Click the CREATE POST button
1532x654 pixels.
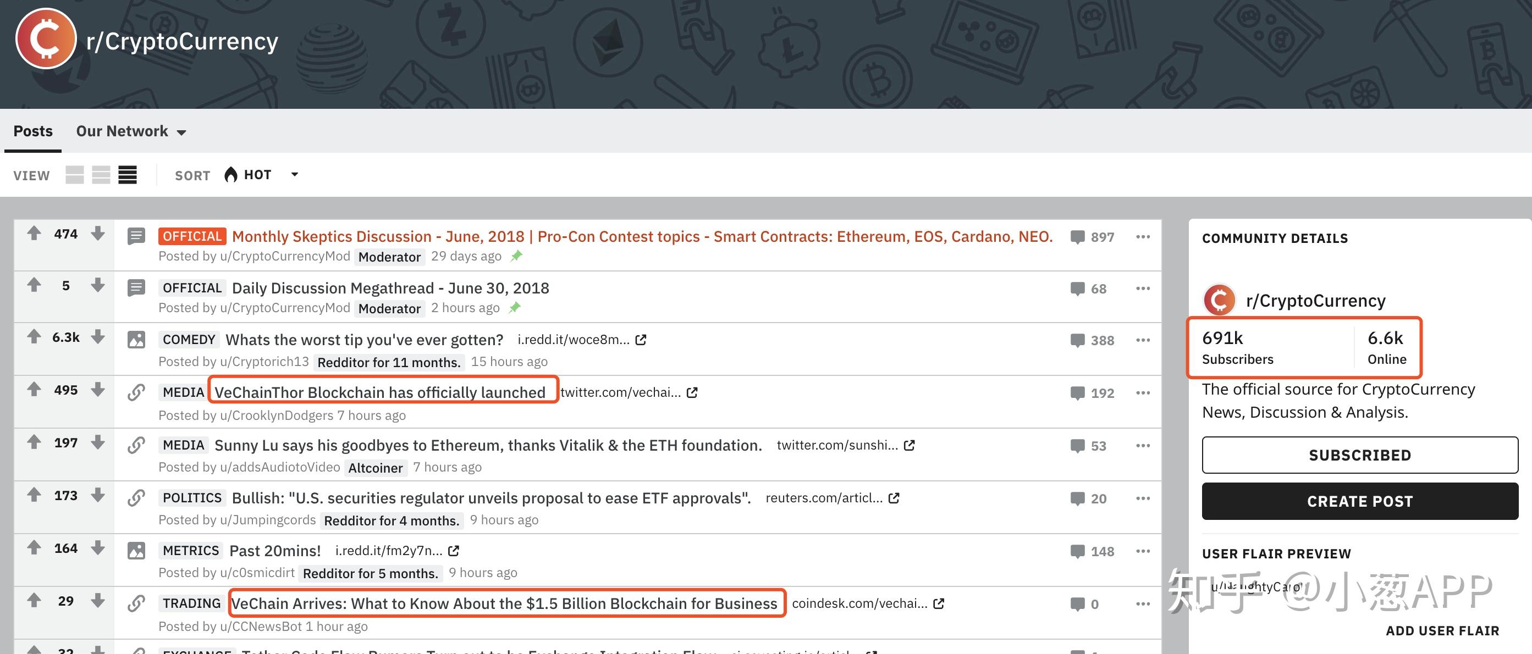(x=1359, y=501)
